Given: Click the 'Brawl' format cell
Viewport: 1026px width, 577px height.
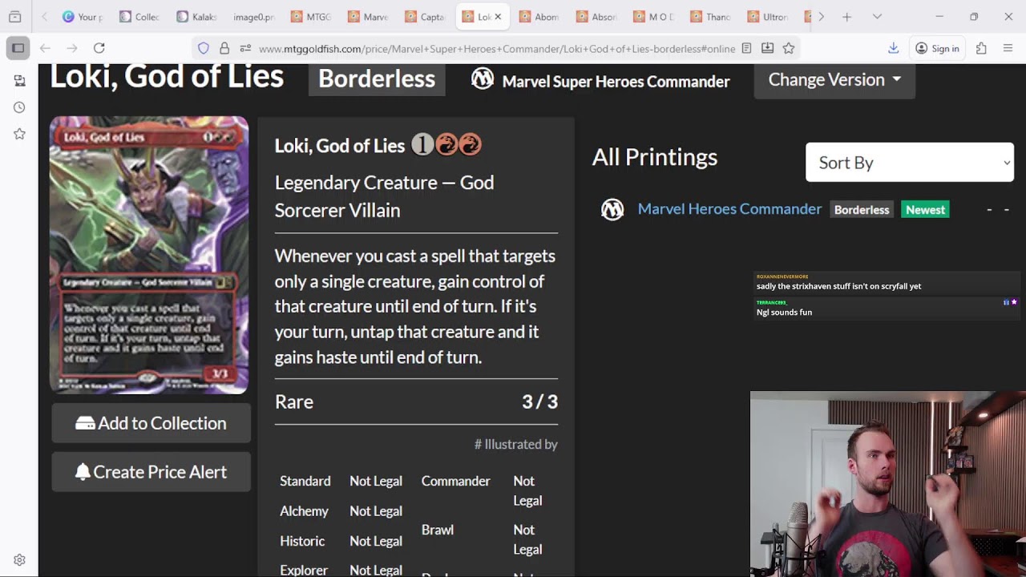Looking at the screenshot, I should click(438, 530).
